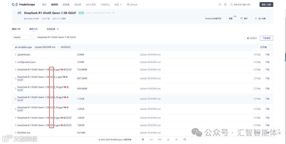This screenshot has width=286, height=144.
Task: Click the 喜欢 heart button
Action: 244,19
